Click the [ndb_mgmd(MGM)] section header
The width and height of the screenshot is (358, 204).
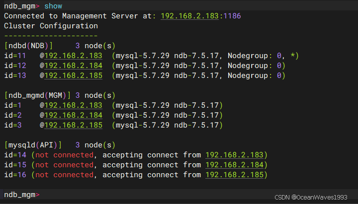click(x=37, y=95)
